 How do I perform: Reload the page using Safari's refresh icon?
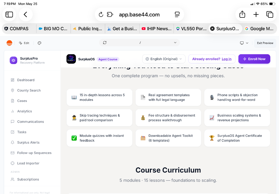pyautogui.click(x=101, y=14)
